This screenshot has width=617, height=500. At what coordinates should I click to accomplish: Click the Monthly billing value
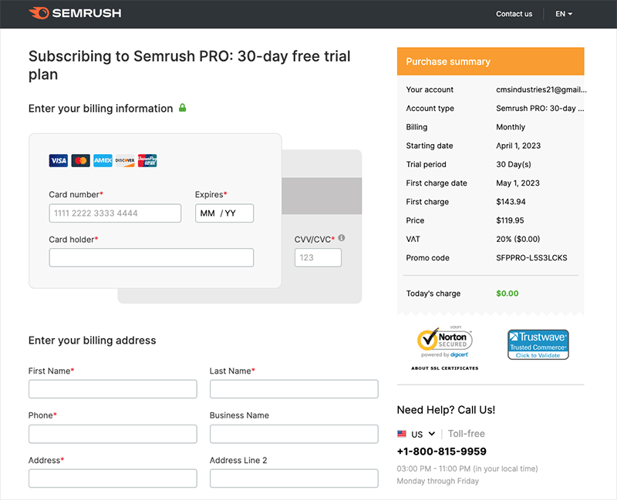point(511,127)
